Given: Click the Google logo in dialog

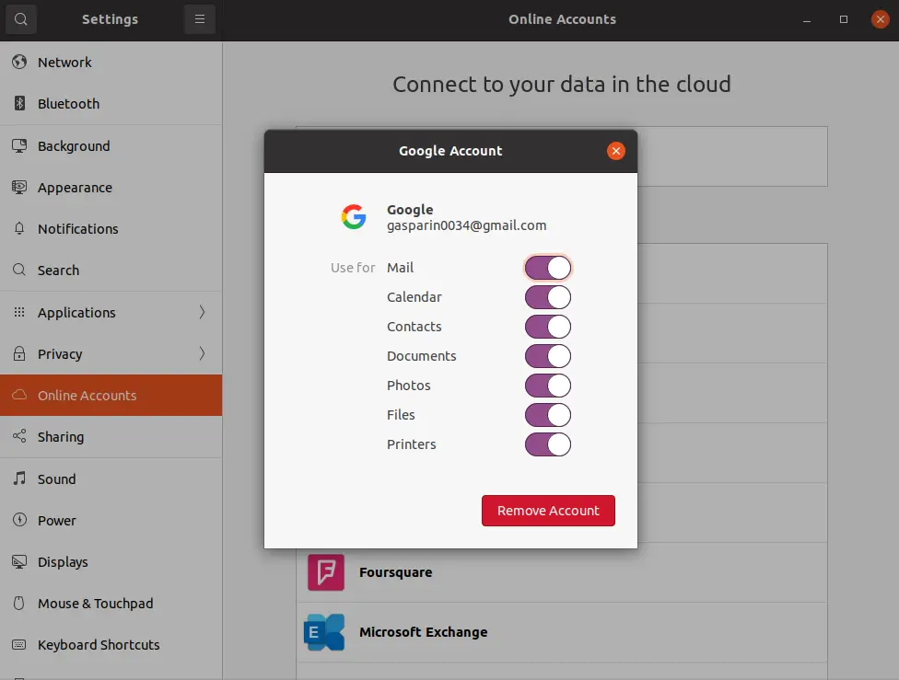Looking at the screenshot, I should click(354, 217).
